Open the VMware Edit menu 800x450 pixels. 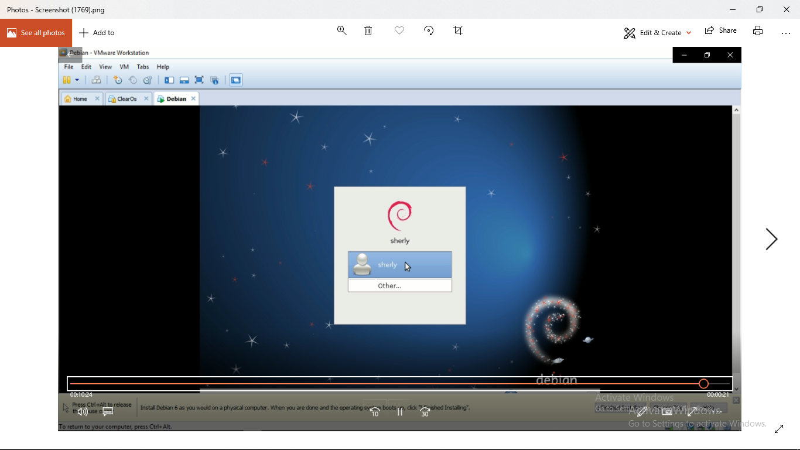[86, 67]
